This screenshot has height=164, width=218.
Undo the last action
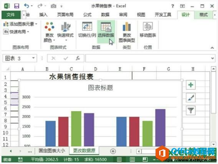point(26,6)
